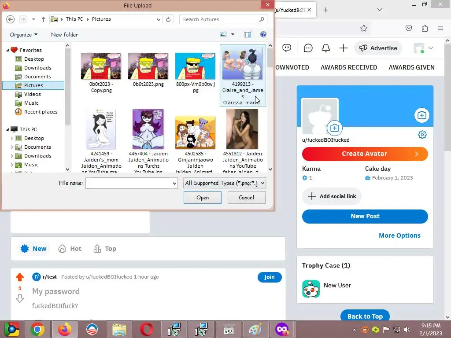Click the forward arrow in File Upload dialog

[23, 19]
